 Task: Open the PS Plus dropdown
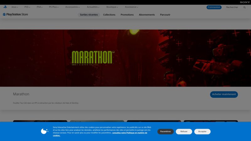point(54,7)
